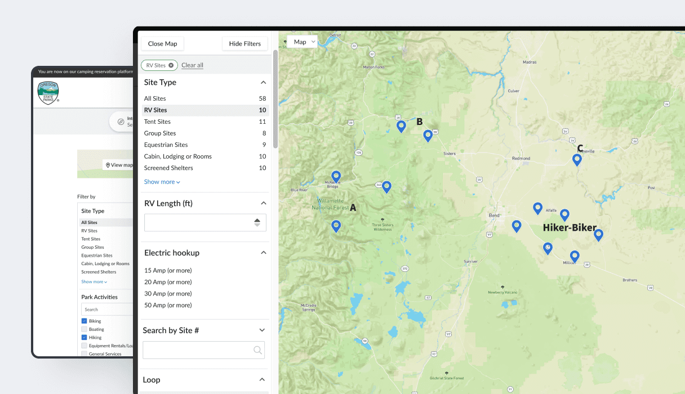The image size is (685, 394).
Task: Select Equestrian Sites in Site Type list
Action: coord(205,145)
